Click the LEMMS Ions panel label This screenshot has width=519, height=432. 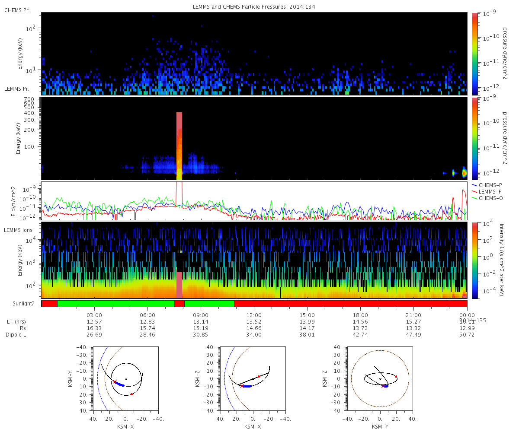pyautogui.click(x=19, y=230)
